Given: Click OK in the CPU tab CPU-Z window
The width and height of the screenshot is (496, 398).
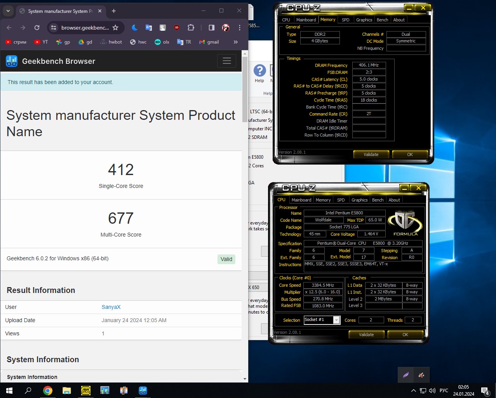Looking at the screenshot, I should pos(405,335).
